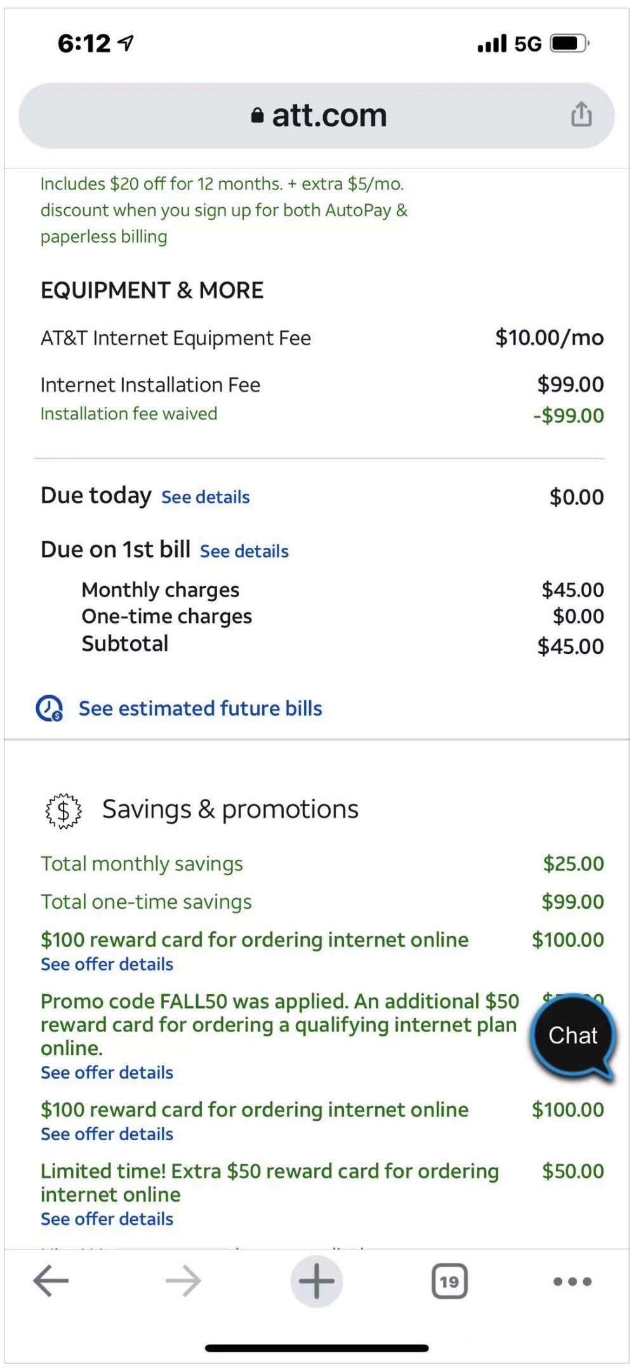
Task: Tap the att.com address bar
Action: [x=328, y=114]
